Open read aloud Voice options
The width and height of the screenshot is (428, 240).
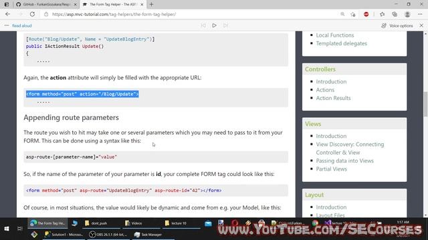point(397,25)
